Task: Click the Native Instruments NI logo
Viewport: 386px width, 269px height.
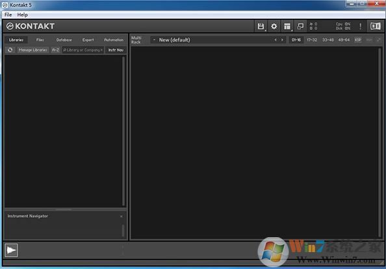Action: [x=375, y=26]
